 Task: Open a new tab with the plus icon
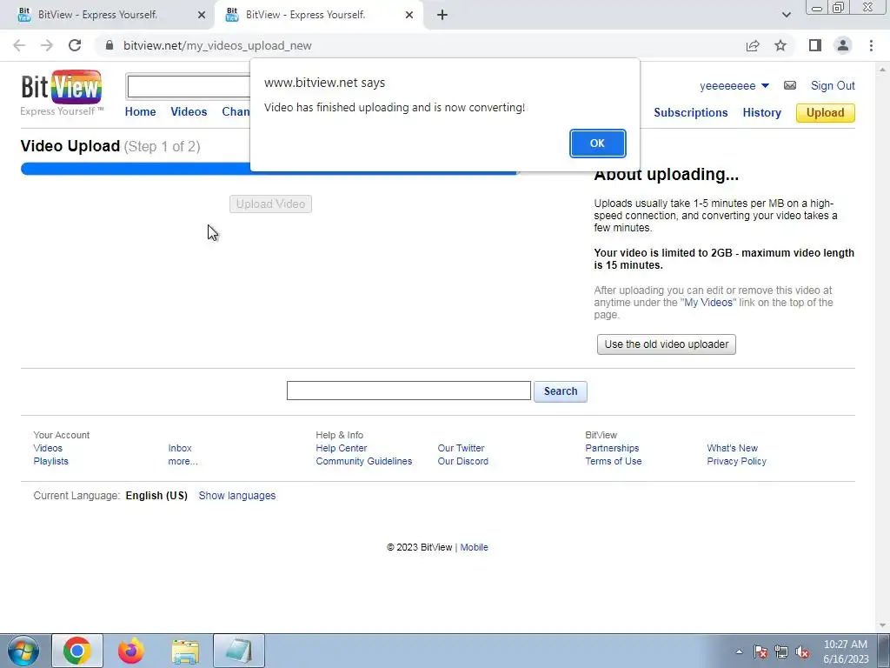pyautogui.click(x=442, y=15)
